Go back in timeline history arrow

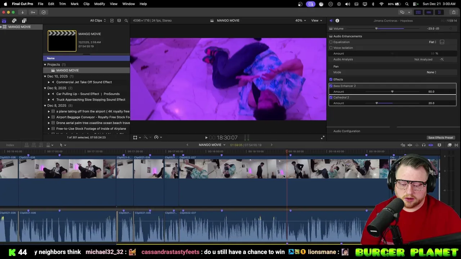point(187,145)
